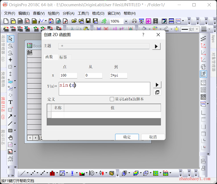Click the light bulb icon in style toolbar
The height and width of the screenshot is (184, 217).
click(x=176, y=29)
